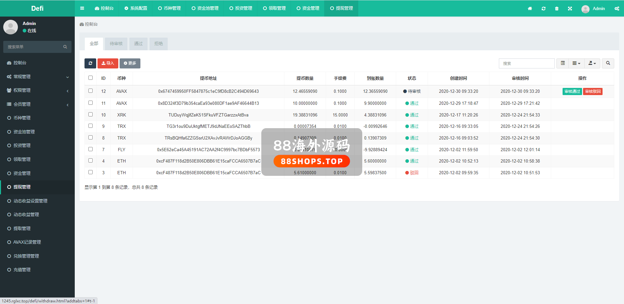Click search icon in sidebar menu search
The image size is (624, 304).
pos(65,47)
